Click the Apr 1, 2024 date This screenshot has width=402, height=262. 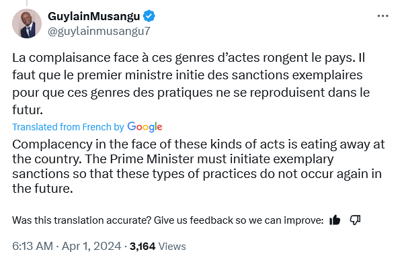pyautogui.click(x=91, y=246)
